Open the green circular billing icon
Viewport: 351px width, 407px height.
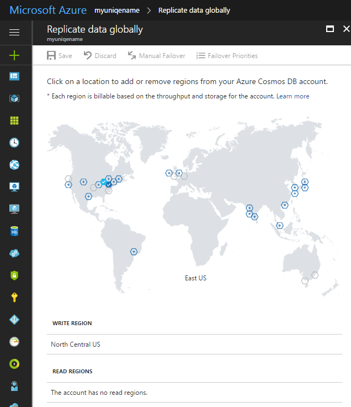pos(14,364)
